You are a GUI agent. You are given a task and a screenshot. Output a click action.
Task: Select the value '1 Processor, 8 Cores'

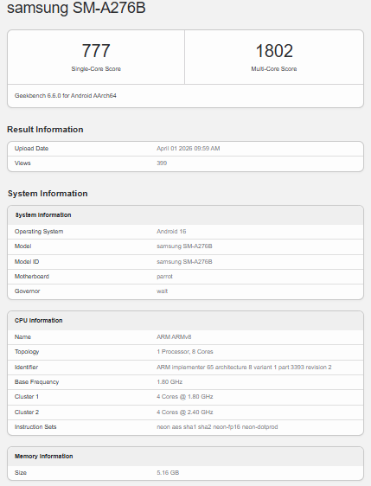(185, 352)
